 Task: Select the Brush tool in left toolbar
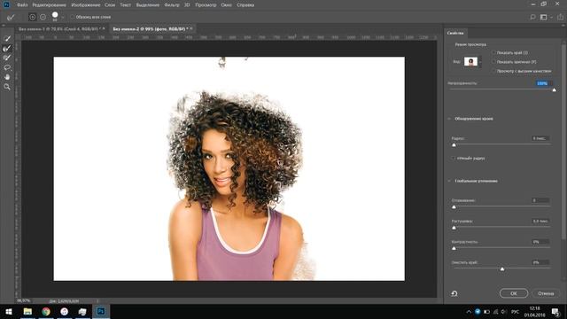(7, 58)
